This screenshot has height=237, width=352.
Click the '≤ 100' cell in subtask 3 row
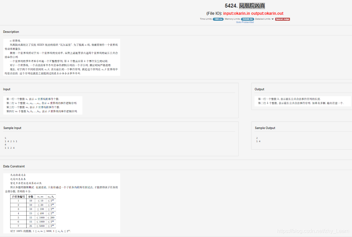[x=40, y=209]
